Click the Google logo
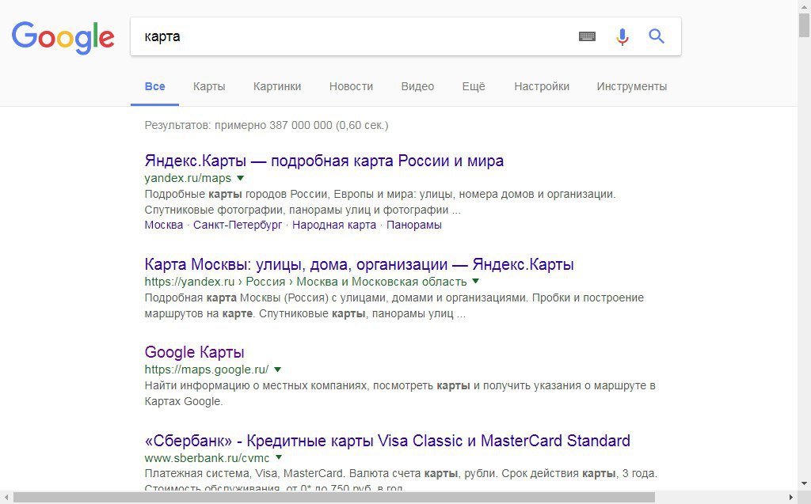The height and width of the screenshot is (504, 811). pyautogui.click(x=63, y=37)
